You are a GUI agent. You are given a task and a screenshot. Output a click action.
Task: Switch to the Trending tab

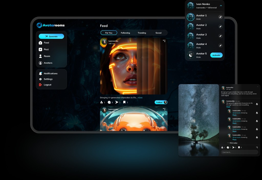tap(142, 33)
